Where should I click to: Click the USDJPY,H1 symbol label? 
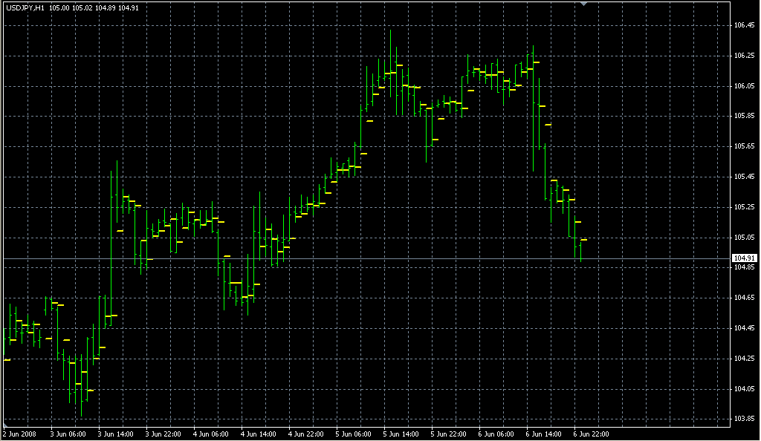point(25,8)
